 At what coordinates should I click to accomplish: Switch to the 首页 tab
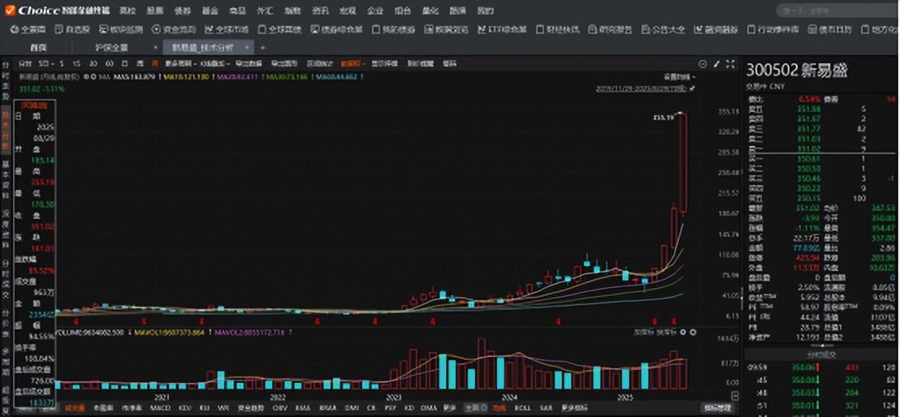click(x=38, y=47)
